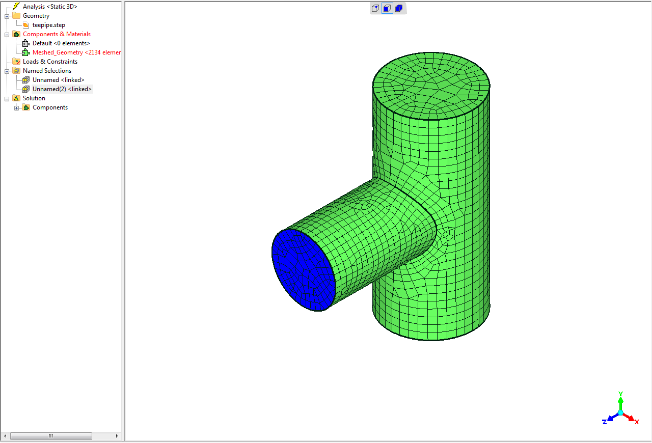Click the tree panel horizontal scrollbar thumb

pos(51,436)
